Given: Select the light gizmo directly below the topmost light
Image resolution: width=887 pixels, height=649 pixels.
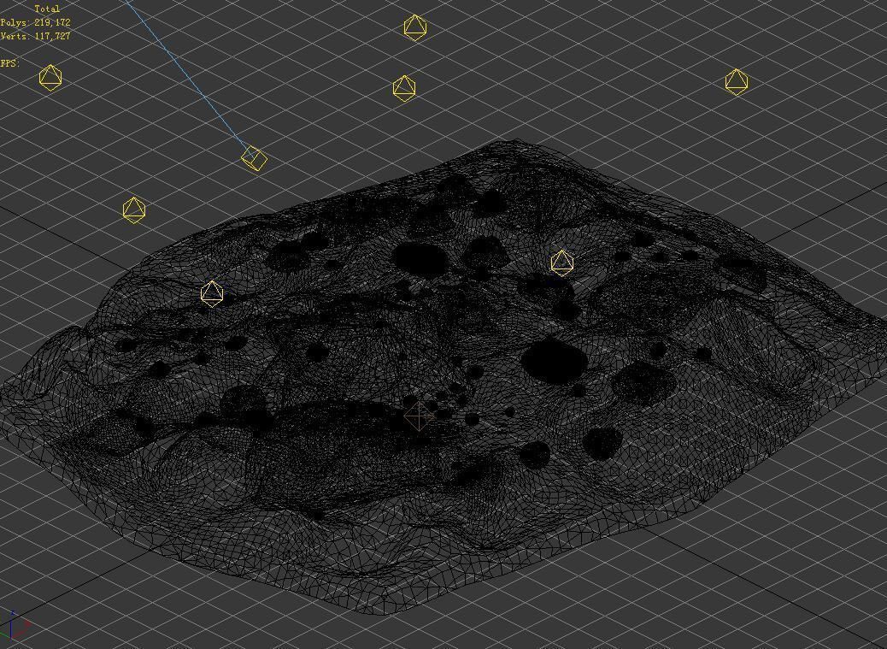Looking at the screenshot, I should click(404, 88).
